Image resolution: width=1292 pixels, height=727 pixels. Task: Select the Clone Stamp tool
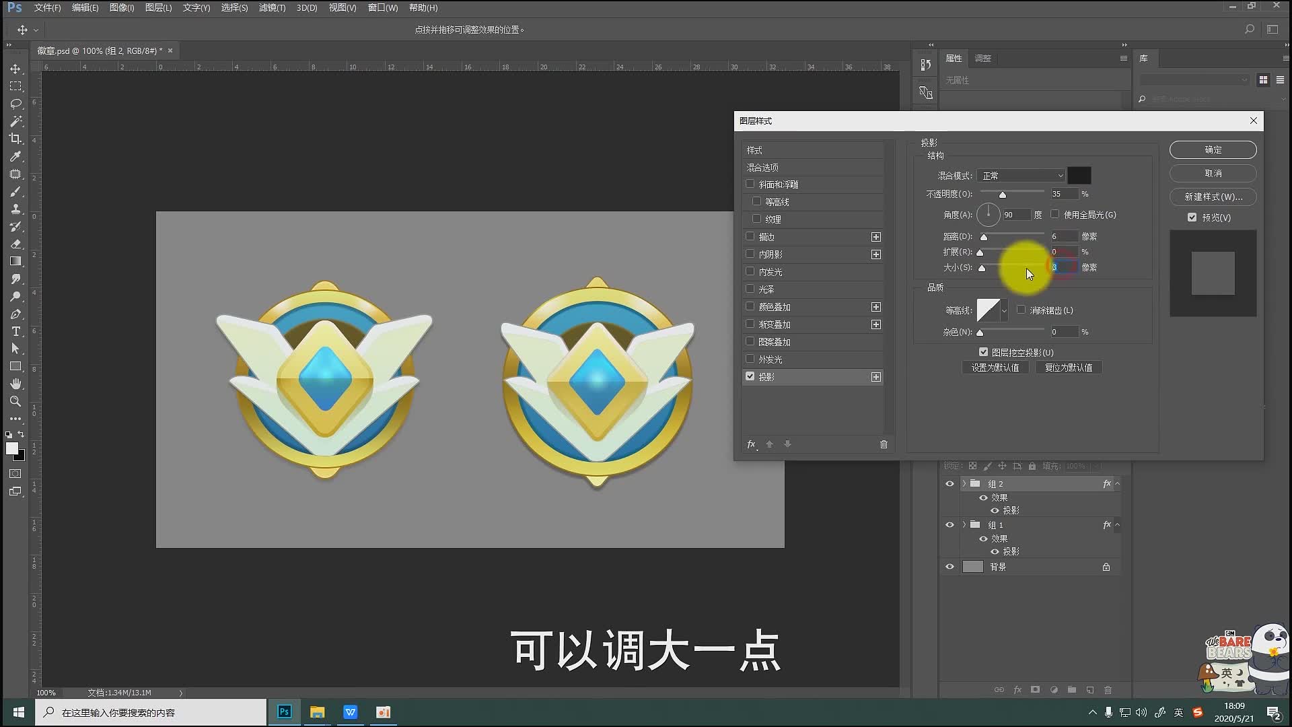(15, 209)
